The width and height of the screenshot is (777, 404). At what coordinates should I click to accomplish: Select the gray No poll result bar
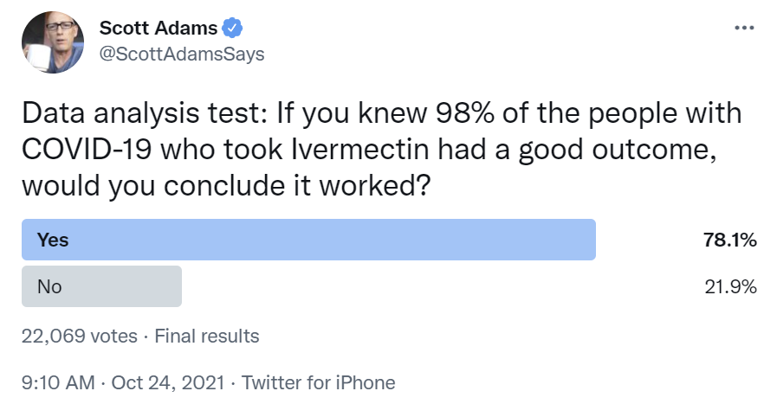101,286
